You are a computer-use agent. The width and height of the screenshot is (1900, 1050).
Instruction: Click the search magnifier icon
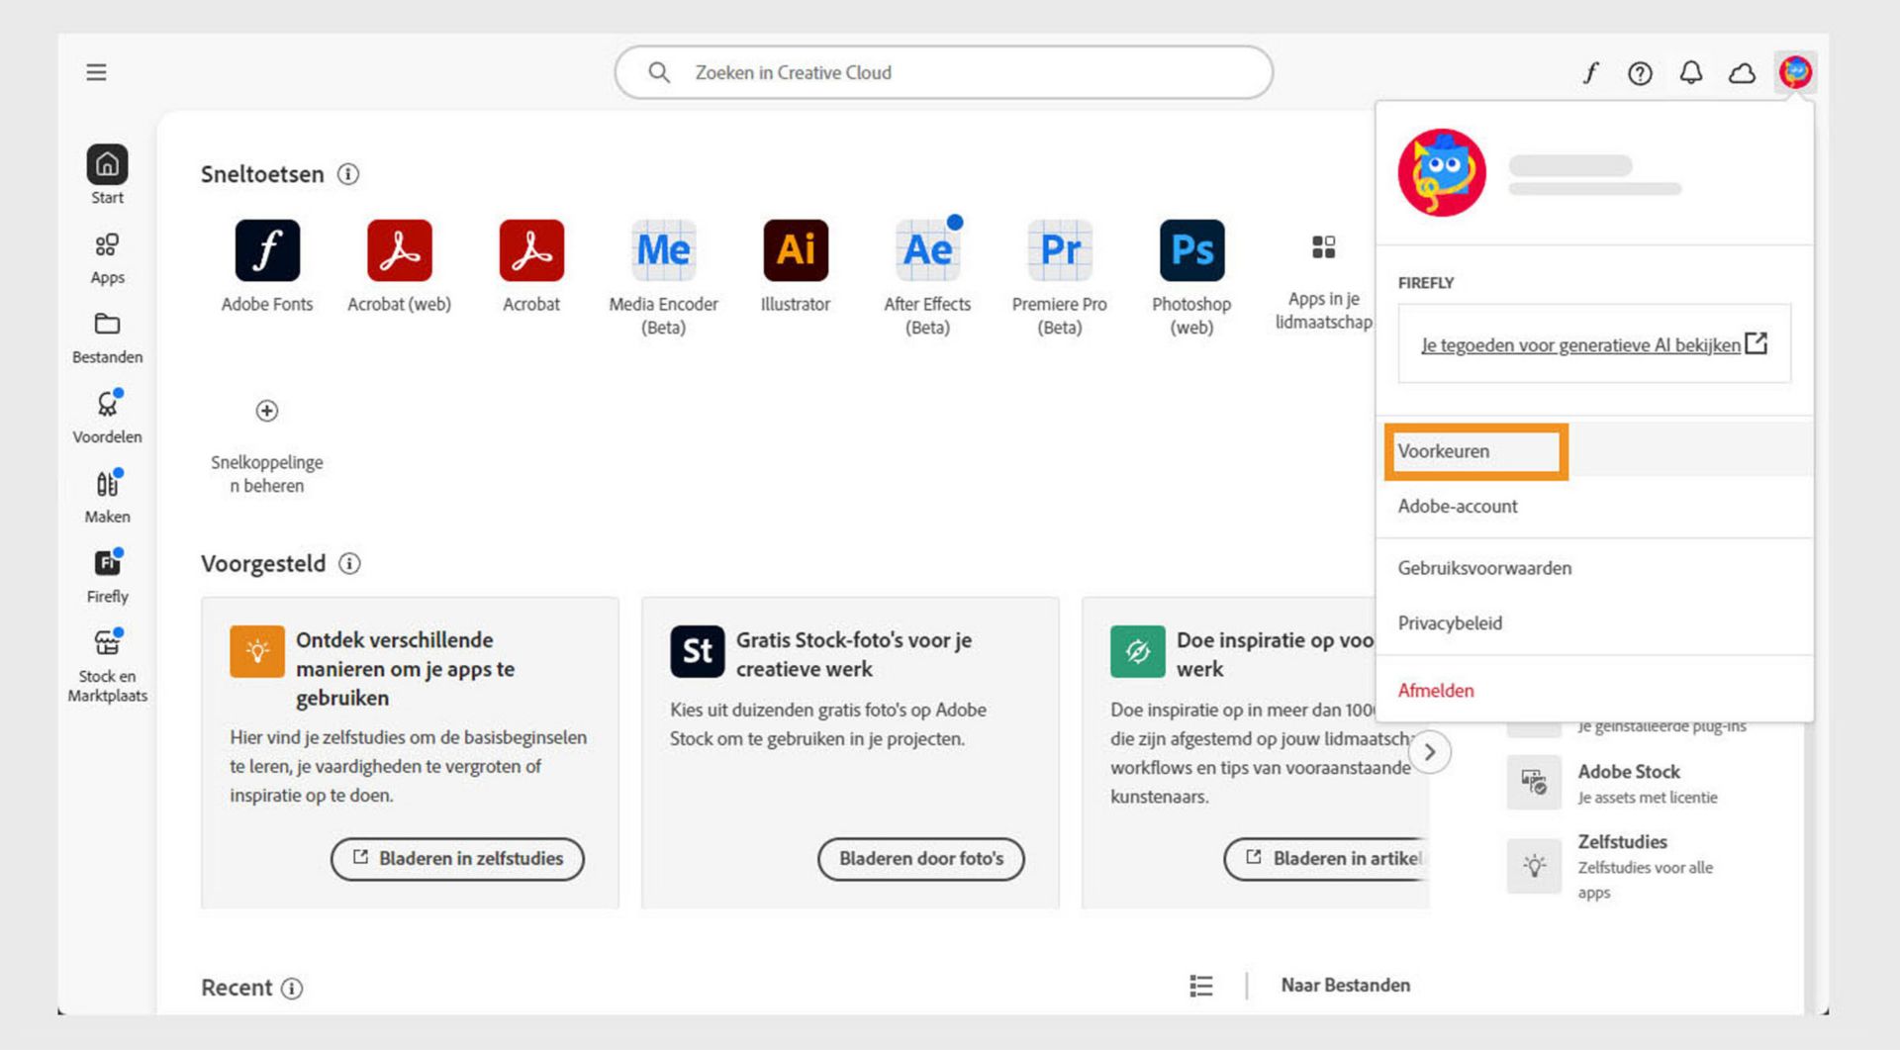[659, 72]
